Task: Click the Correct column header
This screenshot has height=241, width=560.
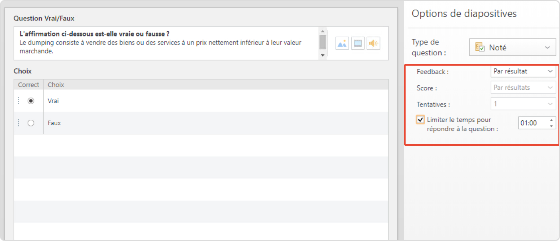Action: click(28, 85)
